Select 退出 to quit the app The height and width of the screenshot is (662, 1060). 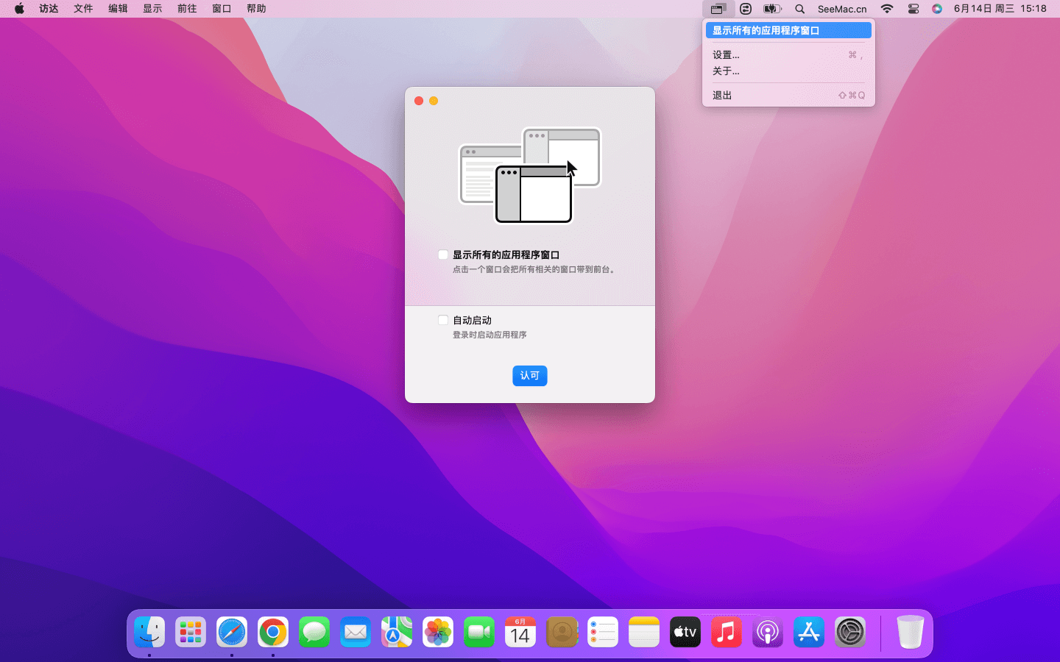tap(722, 95)
